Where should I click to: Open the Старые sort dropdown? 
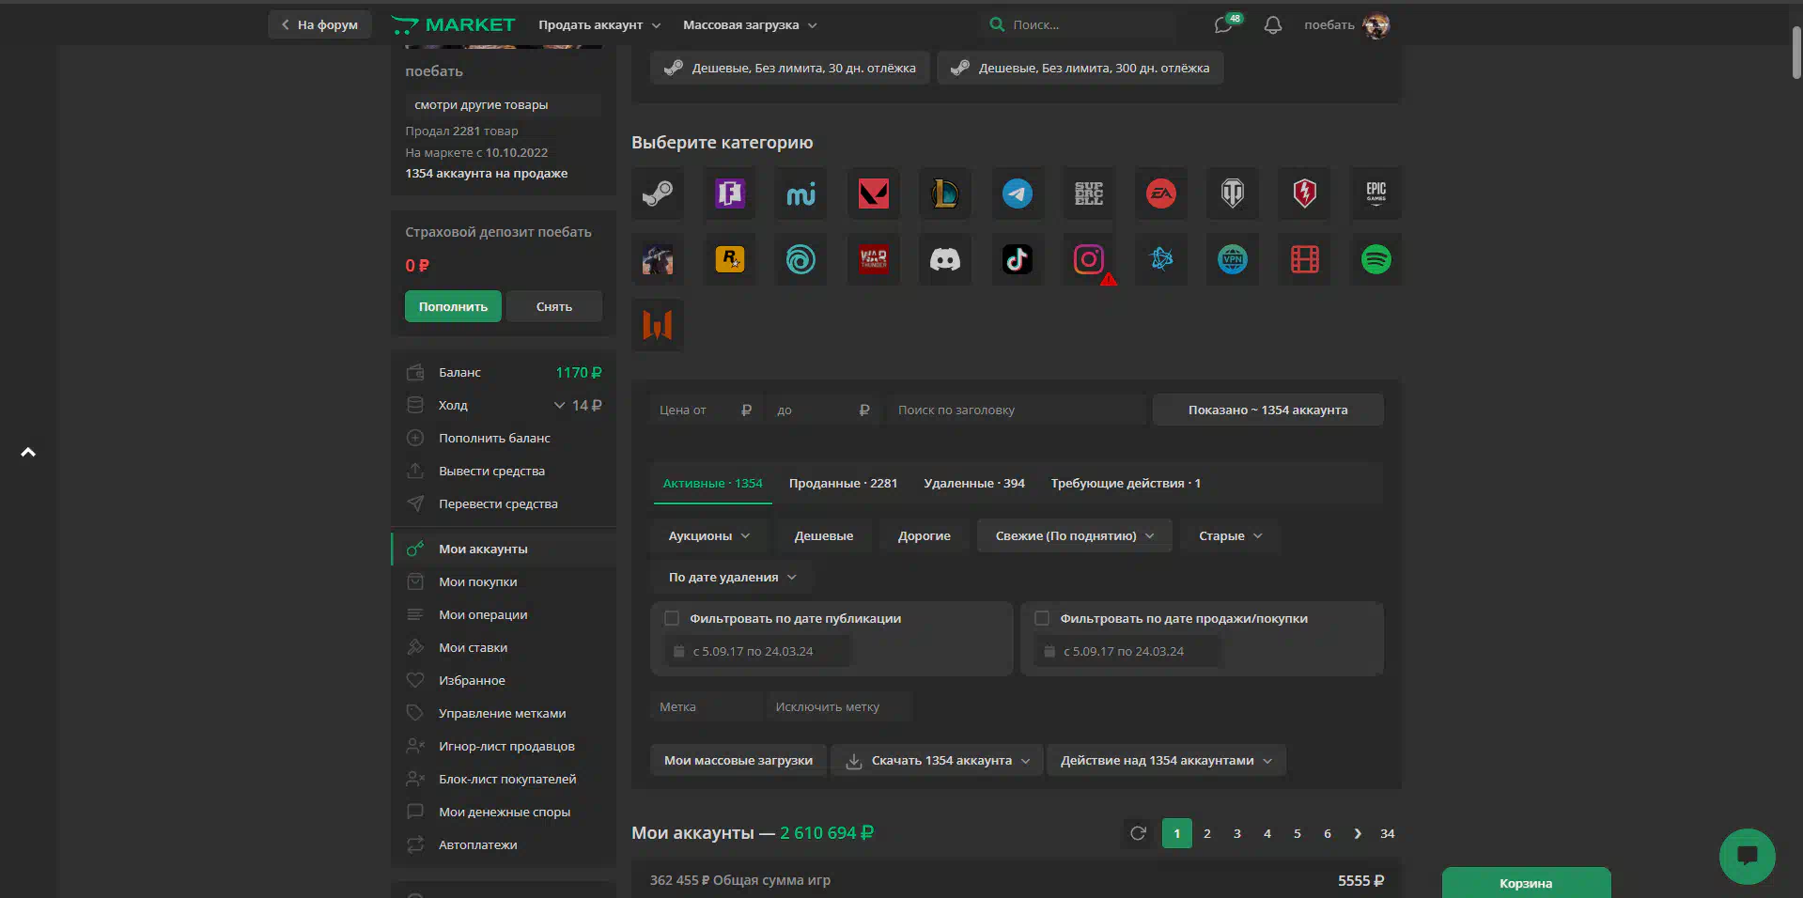(1230, 535)
